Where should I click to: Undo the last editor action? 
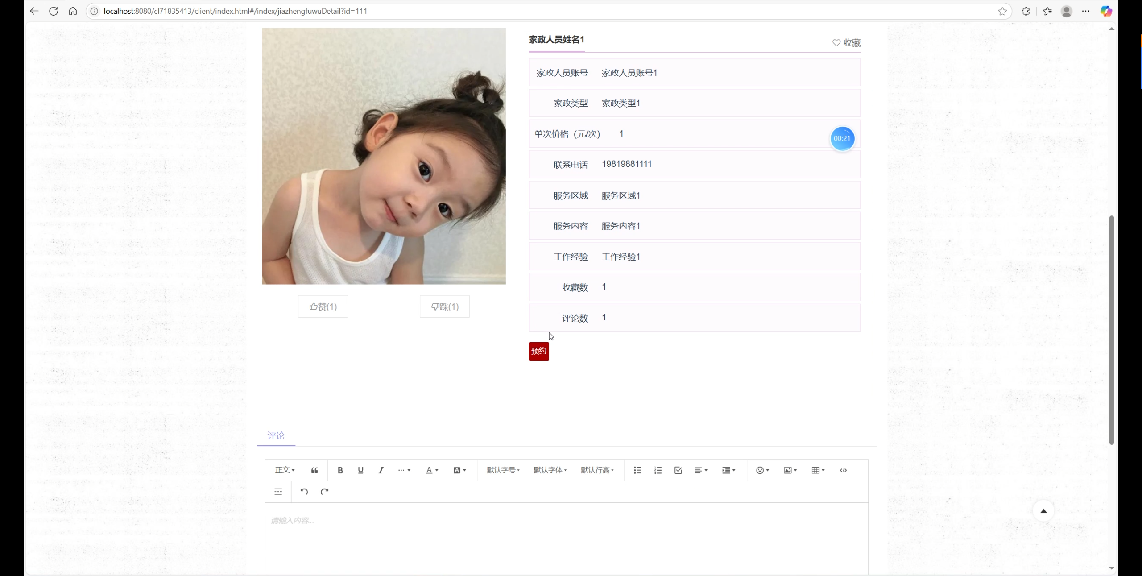(x=304, y=491)
